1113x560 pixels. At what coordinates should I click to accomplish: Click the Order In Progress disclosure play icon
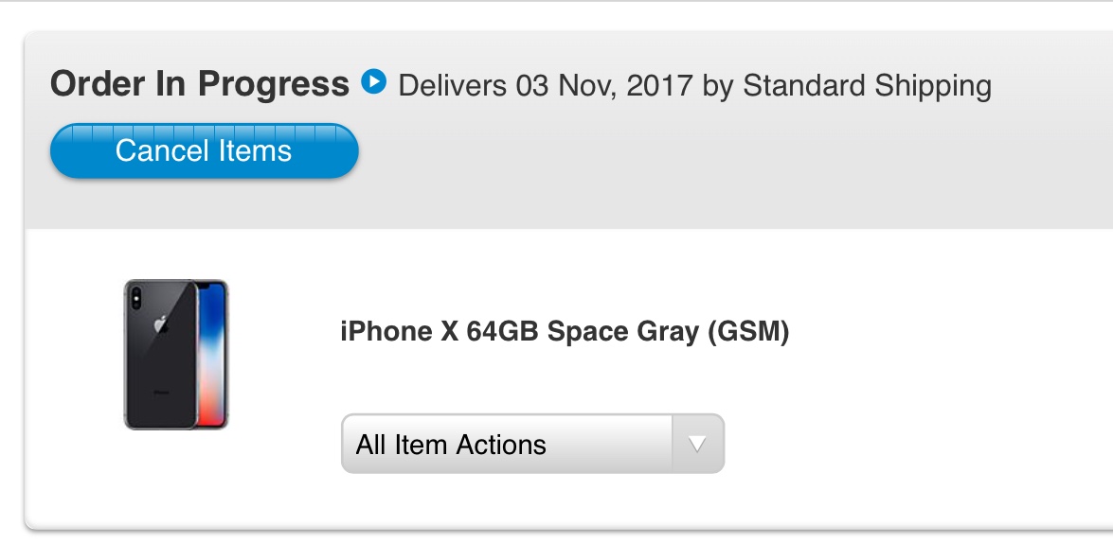373,81
